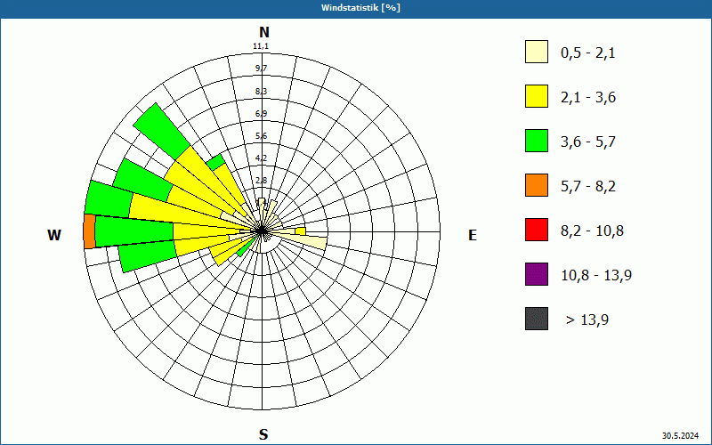Click the green segment of the northwest wind bar
The width and height of the screenshot is (712, 445).
pos(161,131)
